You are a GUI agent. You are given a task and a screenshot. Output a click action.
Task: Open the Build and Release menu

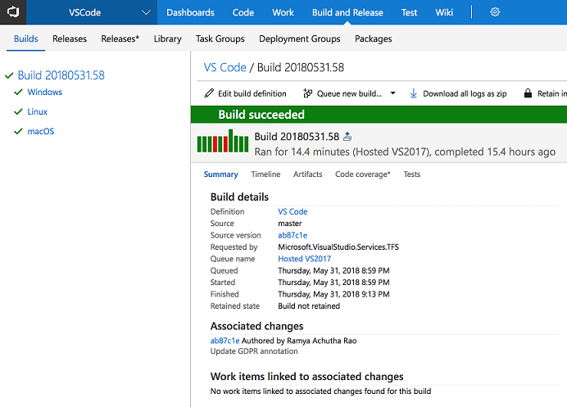click(x=347, y=12)
